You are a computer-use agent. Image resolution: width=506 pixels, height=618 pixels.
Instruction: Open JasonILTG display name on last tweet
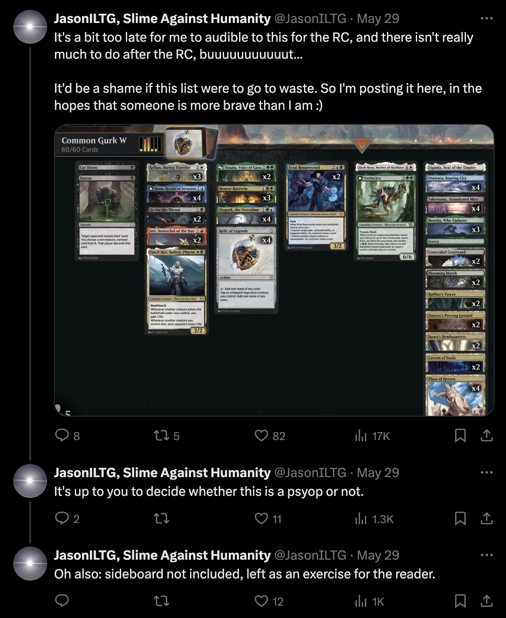tap(162, 555)
